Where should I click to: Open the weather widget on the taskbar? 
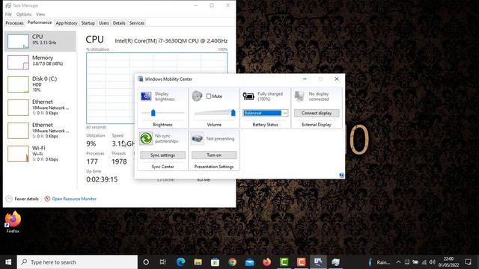click(379, 262)
